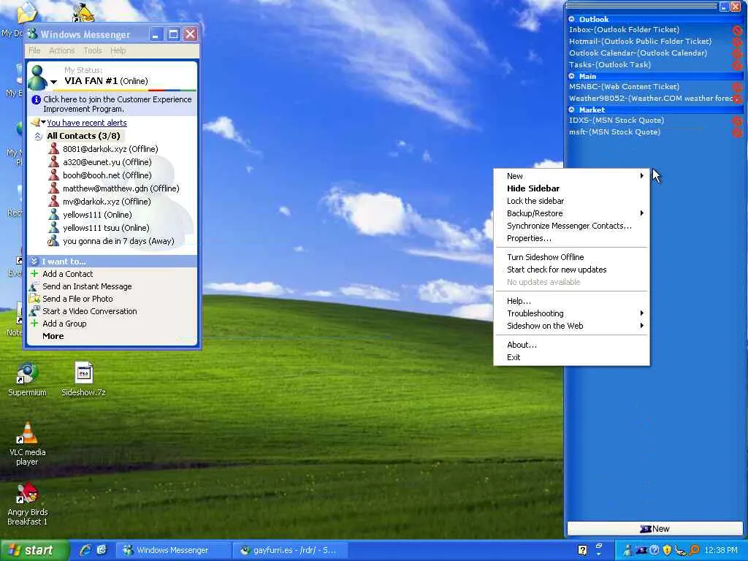The image size is (748, 561).
Task: Select the Sideshow.7z file icon
Action: click(x=83, y=380)
